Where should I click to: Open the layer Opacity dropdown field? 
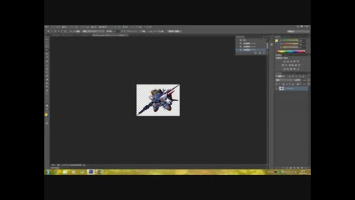[305, 80]
